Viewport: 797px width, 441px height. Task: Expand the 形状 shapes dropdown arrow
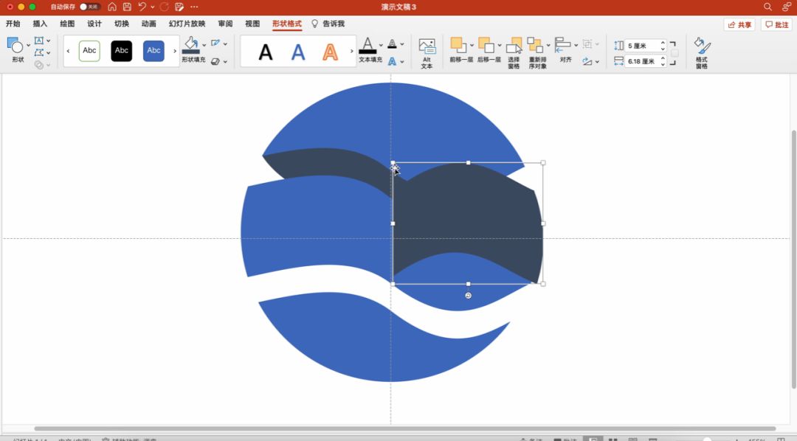point(28,45)
